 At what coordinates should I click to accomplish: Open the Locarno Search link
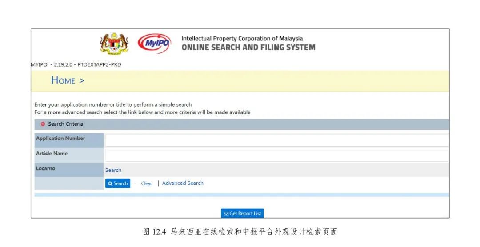(113, 170)
